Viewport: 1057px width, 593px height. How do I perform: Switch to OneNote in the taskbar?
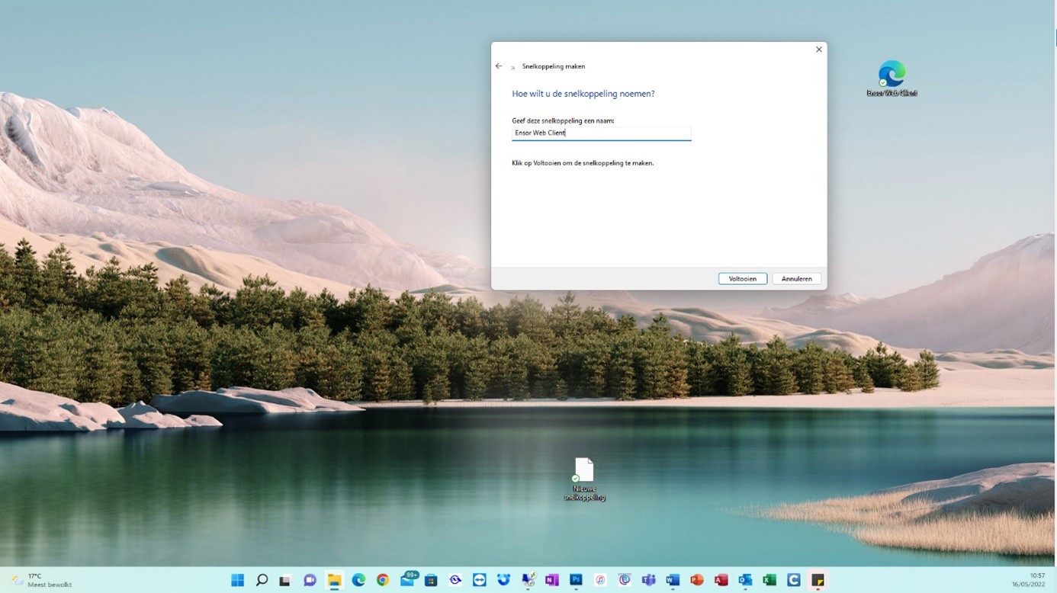click(551, 580)
